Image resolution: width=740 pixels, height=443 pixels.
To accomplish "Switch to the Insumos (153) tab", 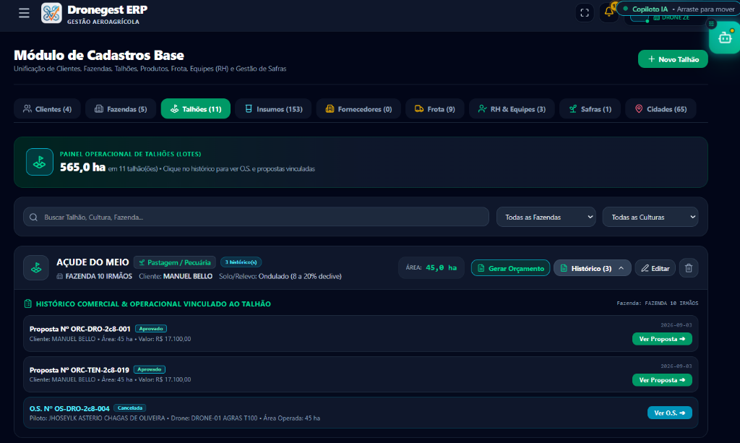I will (x=273, y=109).
